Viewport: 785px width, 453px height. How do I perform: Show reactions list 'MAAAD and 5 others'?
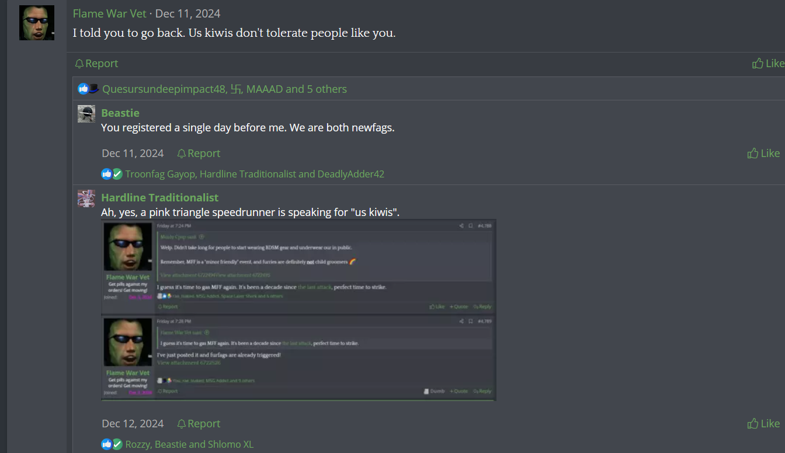(296, 89)
